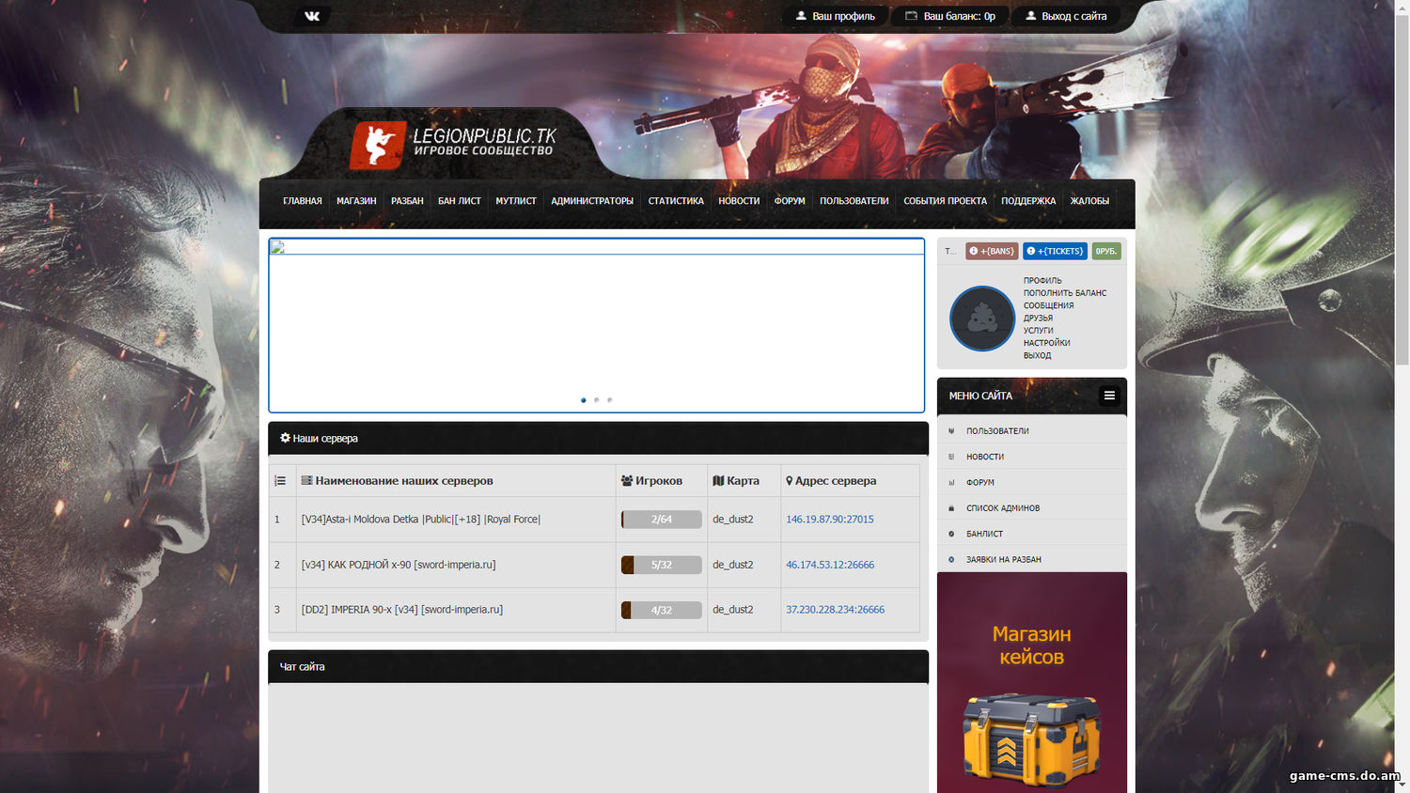Click the location pin beside Адрес сервера
Viewport: 1410px width, 793px height.
(790, 480)
